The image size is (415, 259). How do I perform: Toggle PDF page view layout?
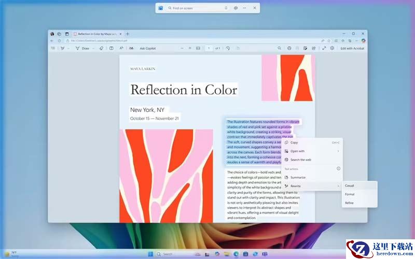(112, 48)
